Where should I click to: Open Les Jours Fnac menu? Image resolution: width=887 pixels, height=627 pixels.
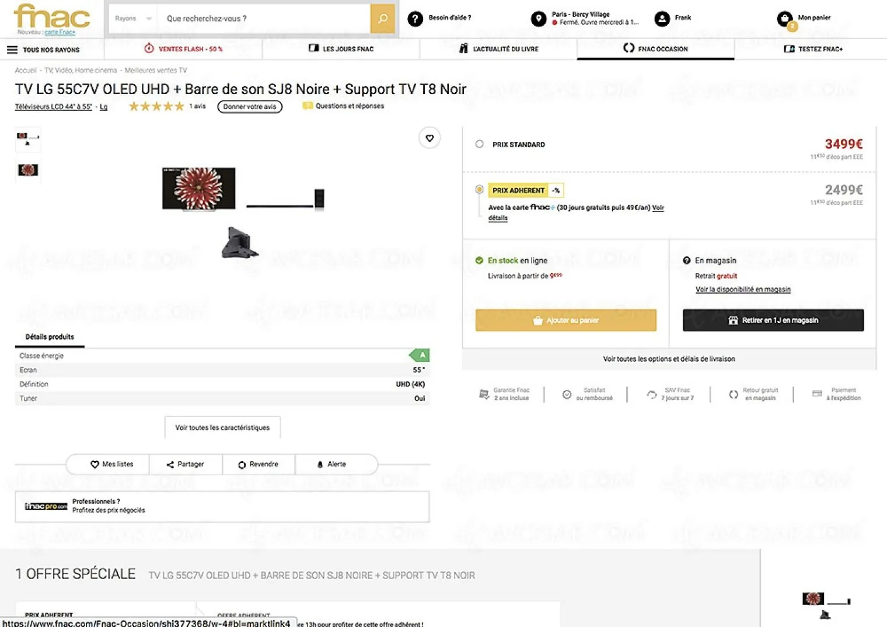point(341,49)
